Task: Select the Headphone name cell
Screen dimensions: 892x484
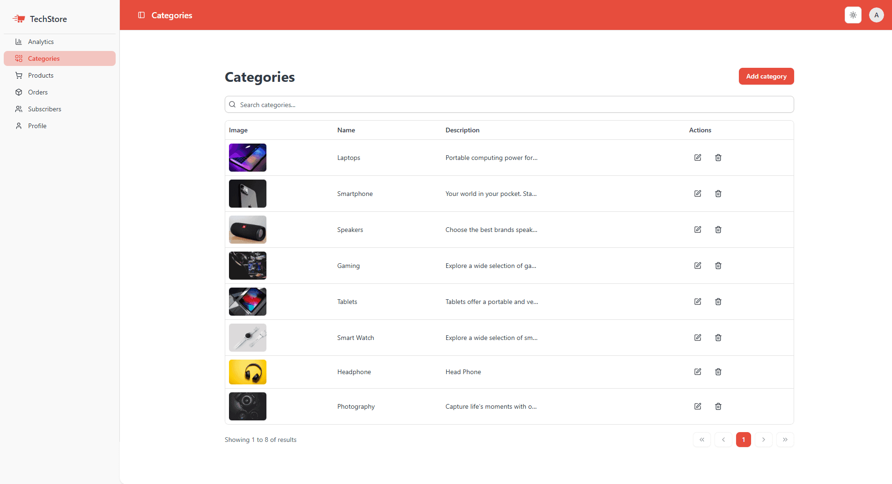Action: pos(354,372)
